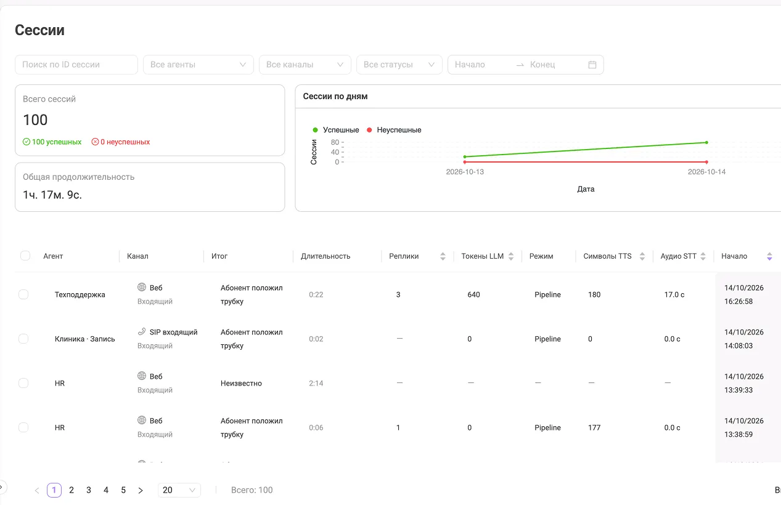Click globe icon in HR 13:39:33 row
The width and height of the screenshot is (781, 505).
(x=142, y=376)
